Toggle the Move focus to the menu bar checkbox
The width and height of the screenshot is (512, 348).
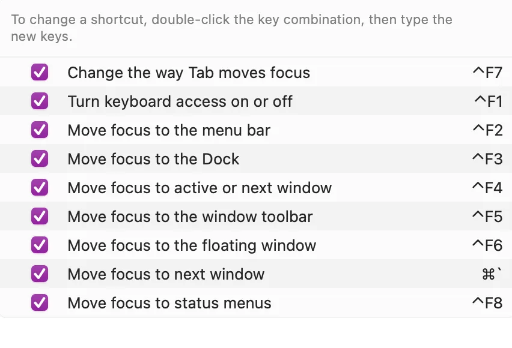coord(40,130)
